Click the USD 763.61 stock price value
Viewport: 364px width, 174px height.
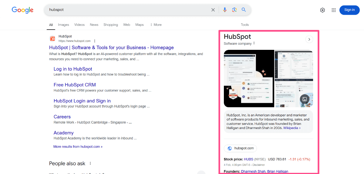click(x=277, y=159)
